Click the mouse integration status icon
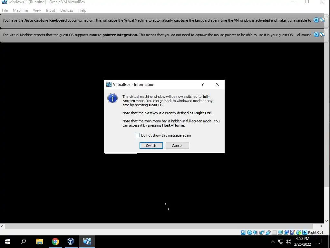 coord(299,232)
